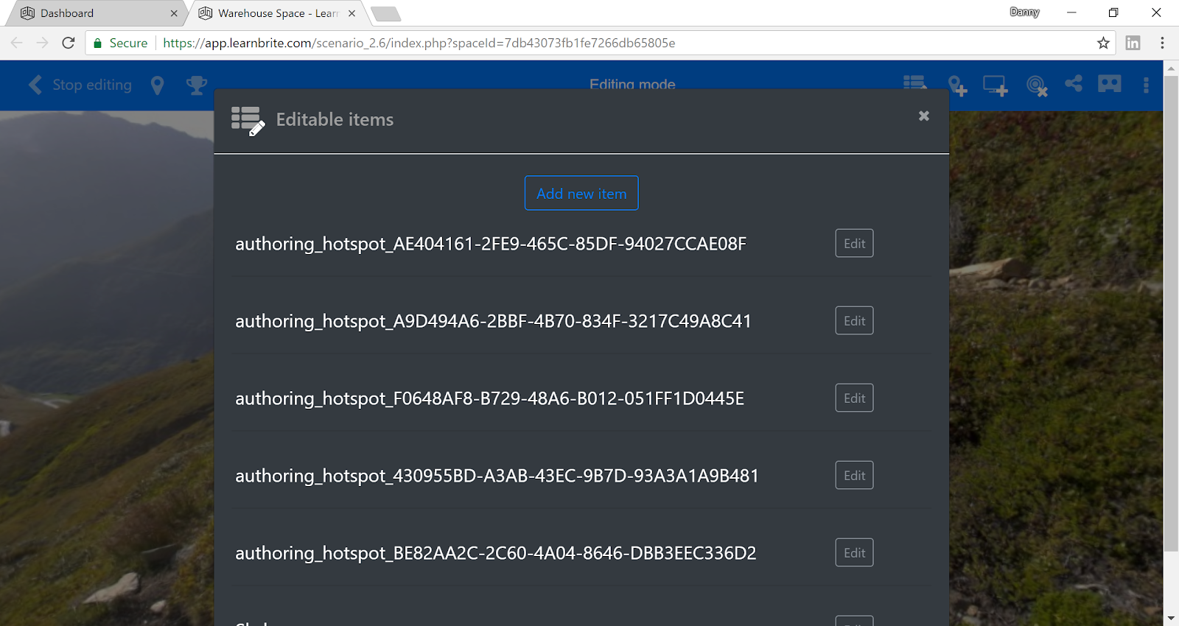This screenshot has width=1179, height=626.
Task: Close the Dashboard browser tab
Action: point(174,13)
